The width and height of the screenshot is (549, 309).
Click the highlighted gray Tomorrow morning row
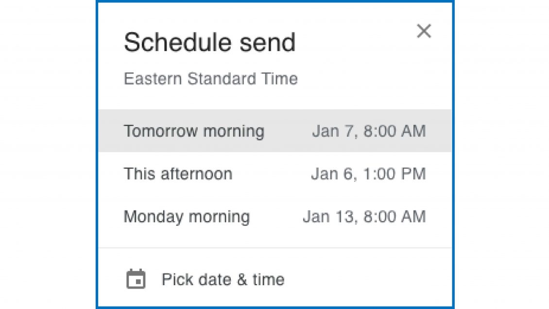275,131
